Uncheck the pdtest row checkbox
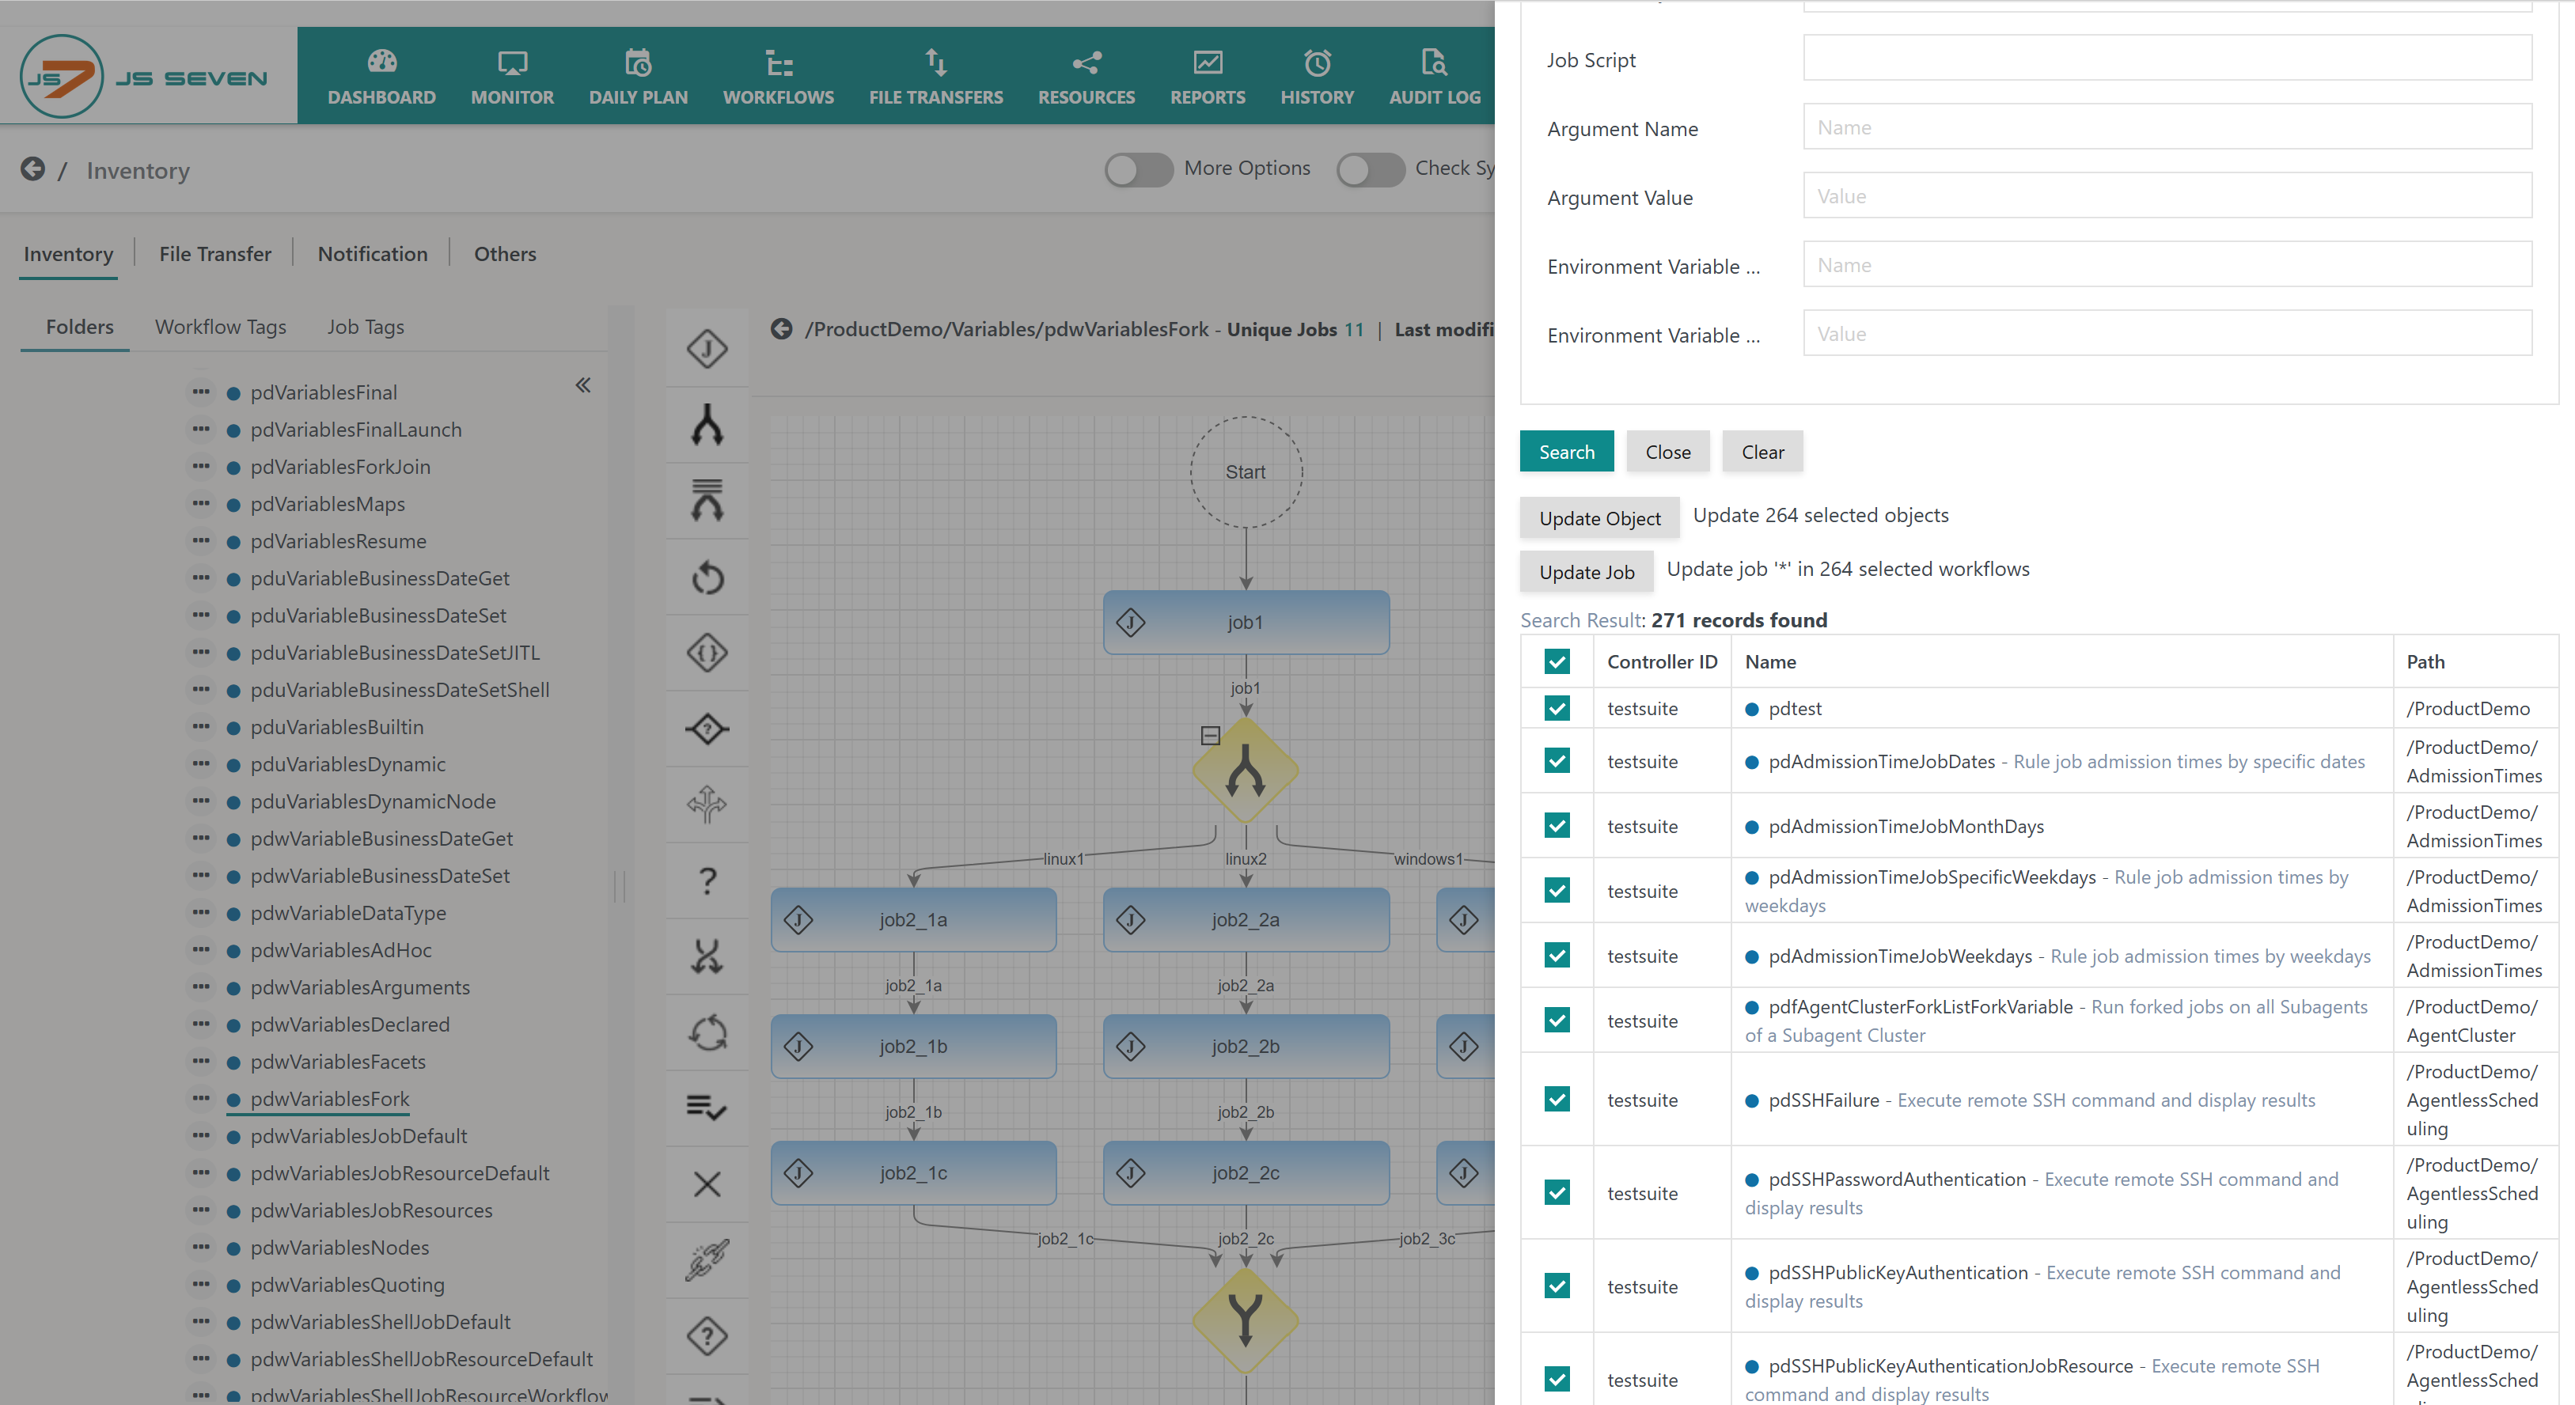 [1557, 709]
